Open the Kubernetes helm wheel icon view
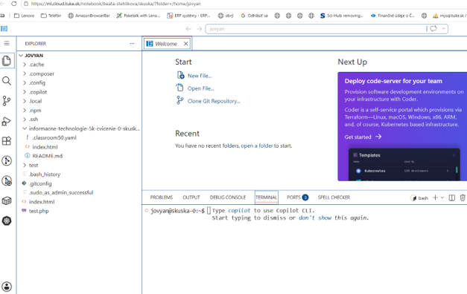 (x=7, y=220)
